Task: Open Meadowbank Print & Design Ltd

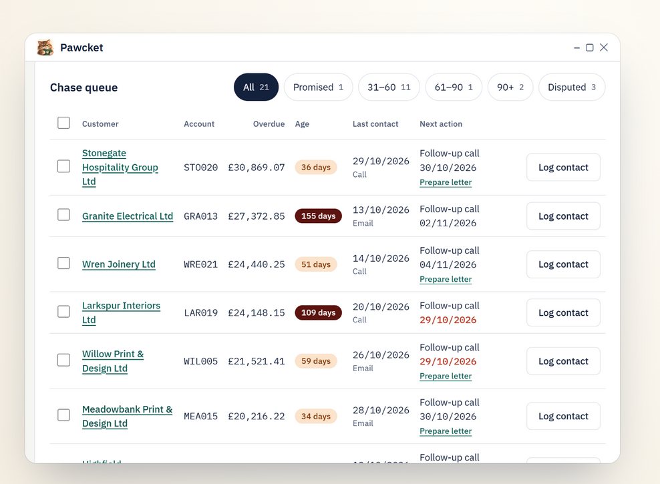Action: pyautogui.click(x=127, y=417)
